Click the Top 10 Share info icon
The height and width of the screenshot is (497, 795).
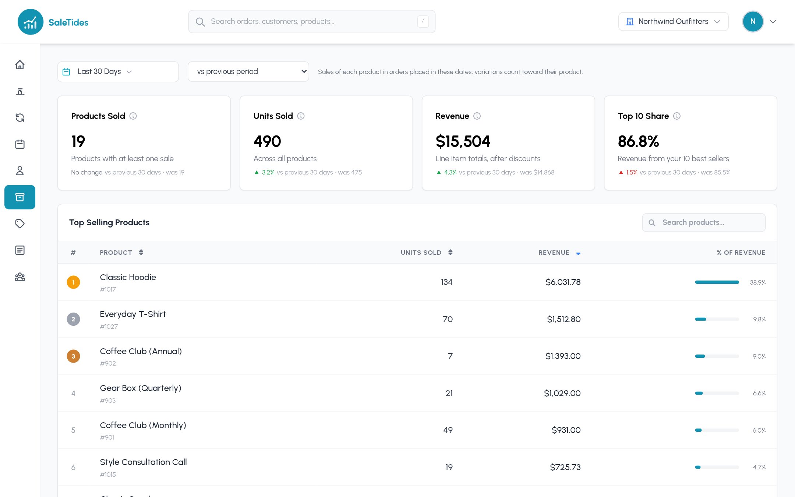click(x=677, y=116)
